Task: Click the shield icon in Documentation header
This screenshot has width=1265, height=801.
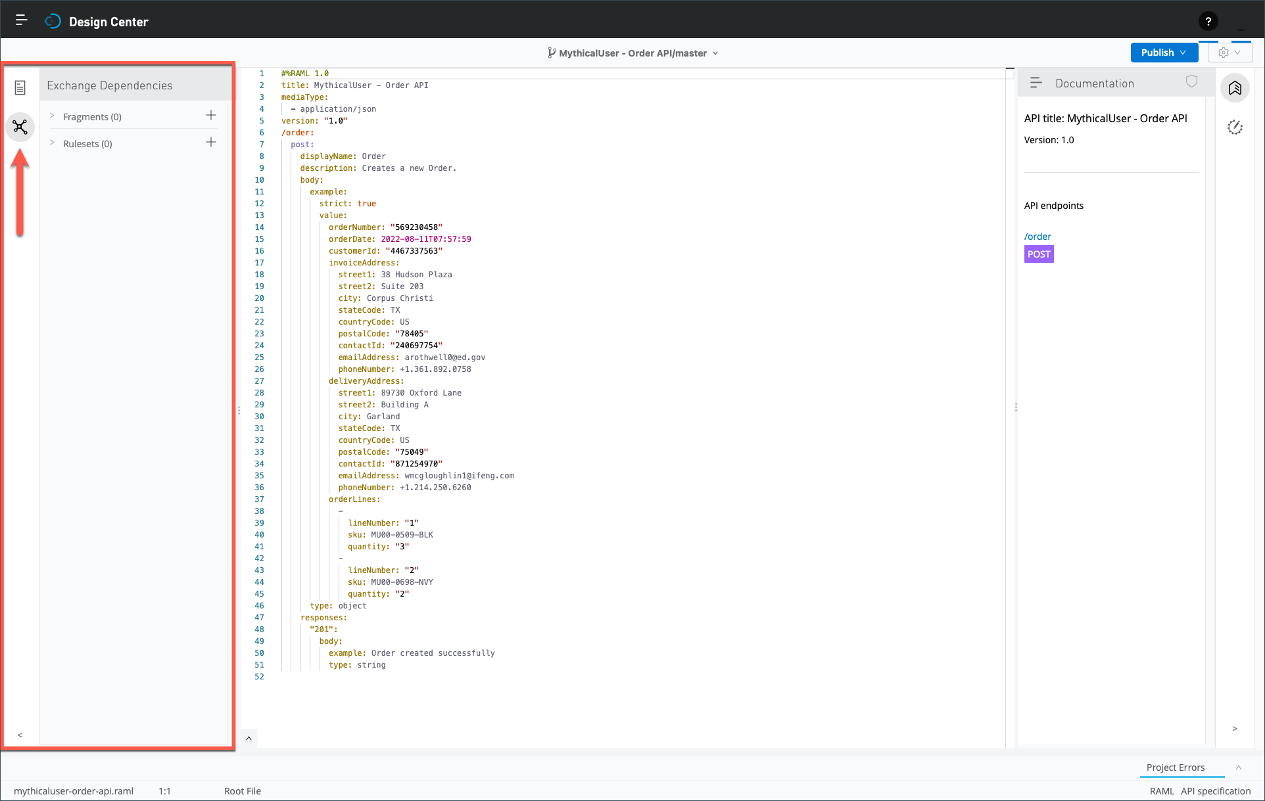Action: [x=1191, y=81]
